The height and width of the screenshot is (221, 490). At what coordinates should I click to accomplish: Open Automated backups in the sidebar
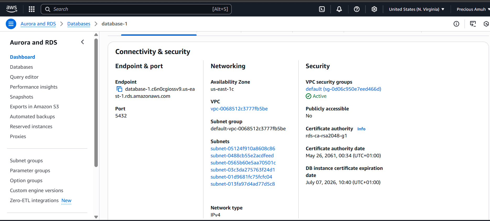click(32, 117)
